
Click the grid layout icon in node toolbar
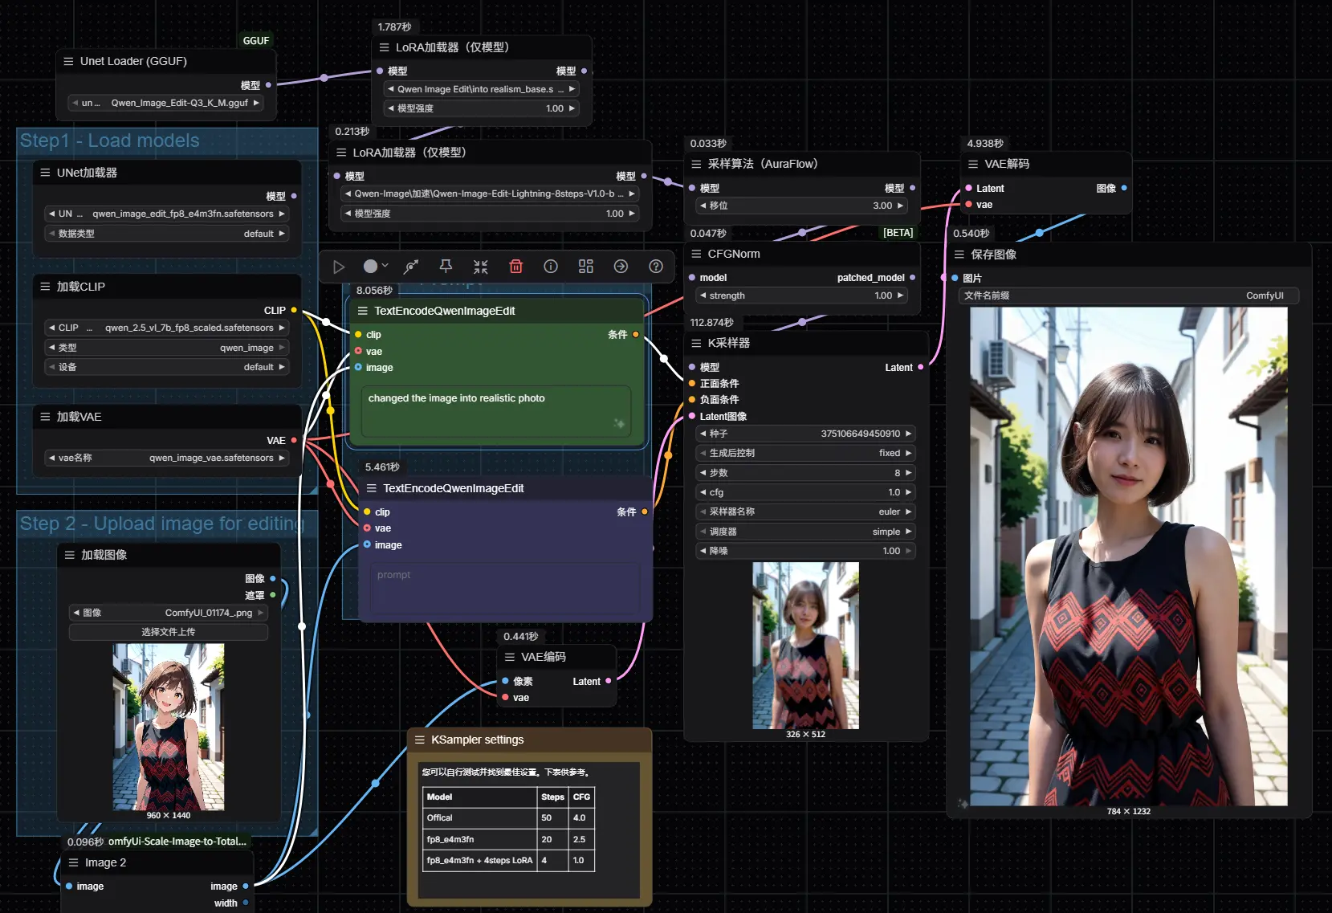pos(586,267)
